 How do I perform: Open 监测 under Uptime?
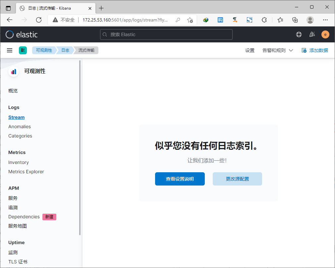coord(13,252)
